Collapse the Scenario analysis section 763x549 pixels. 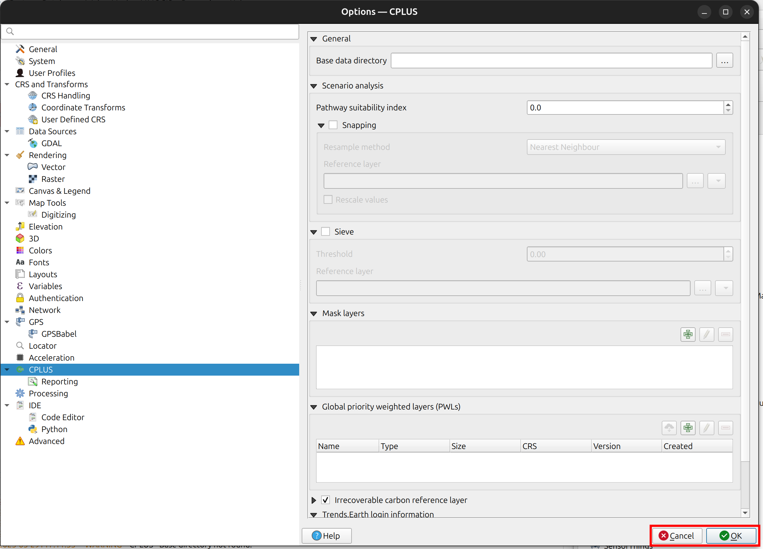[314, 86]
